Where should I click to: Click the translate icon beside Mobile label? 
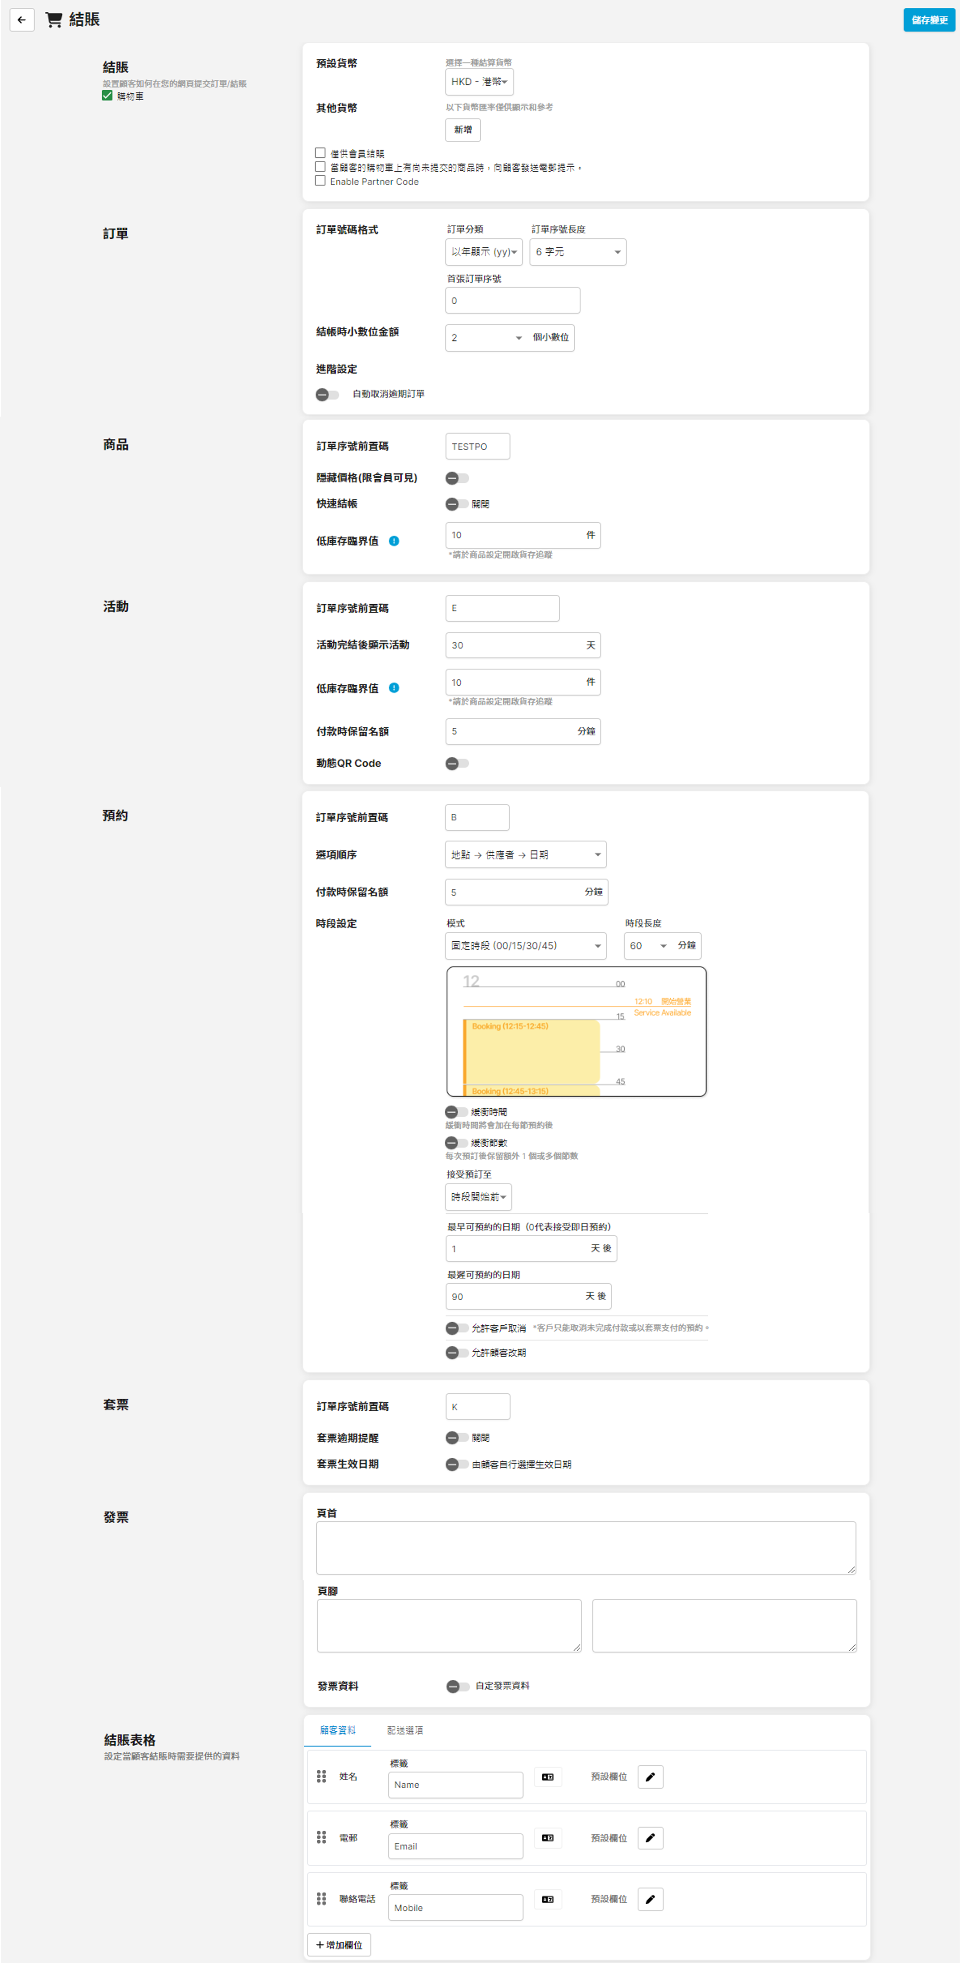[x=547, y=1899]
